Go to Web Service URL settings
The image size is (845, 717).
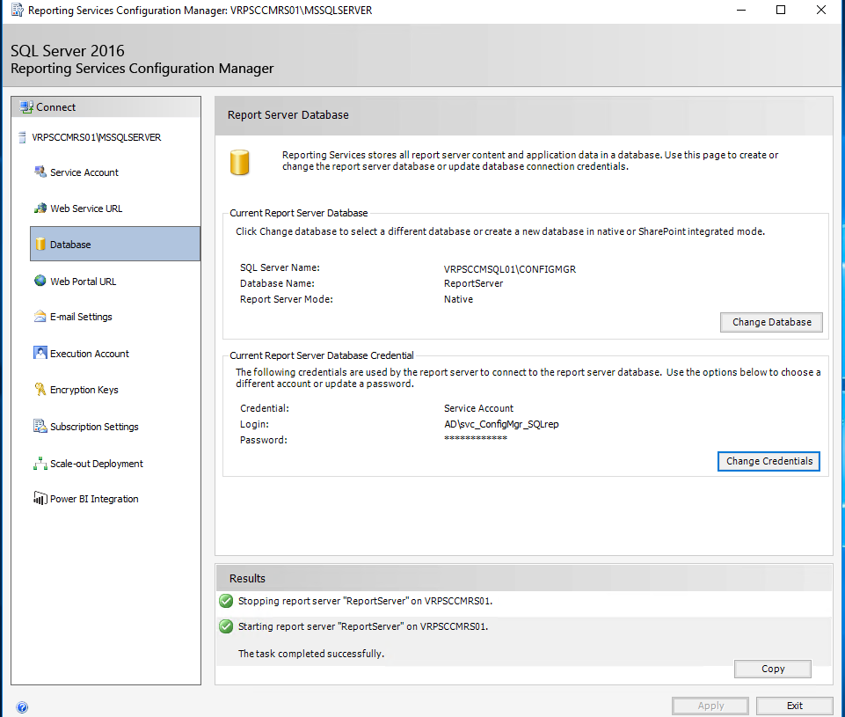pos(86,209)
